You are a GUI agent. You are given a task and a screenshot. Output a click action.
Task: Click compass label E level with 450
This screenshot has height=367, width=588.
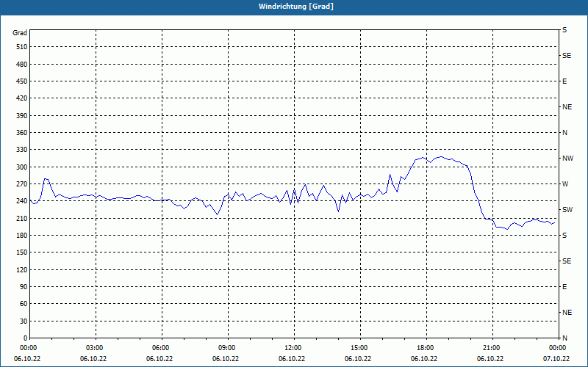click(x=564, y=81)
